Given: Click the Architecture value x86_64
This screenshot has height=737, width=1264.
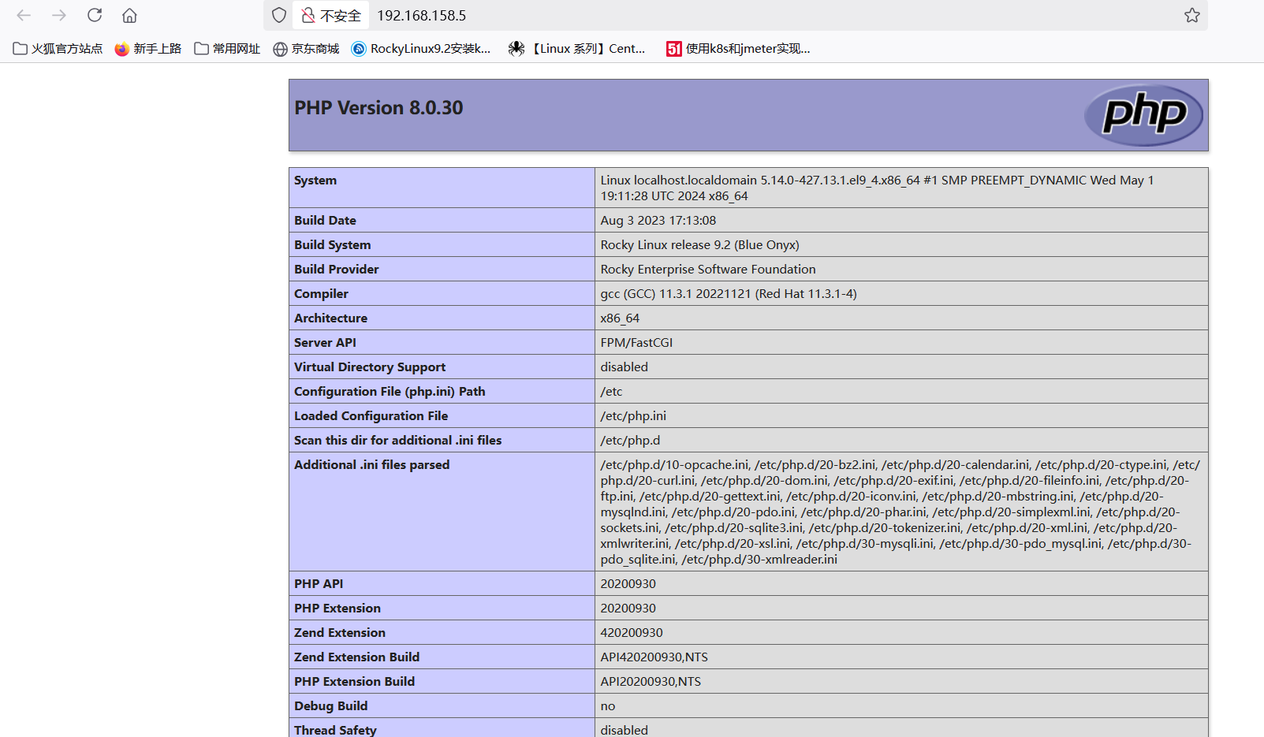Looking at the screenshot, I should (x=620, y=318).
